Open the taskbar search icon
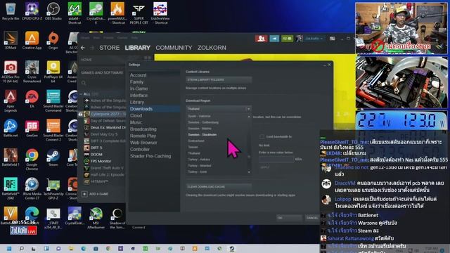 tap(22, 248)
